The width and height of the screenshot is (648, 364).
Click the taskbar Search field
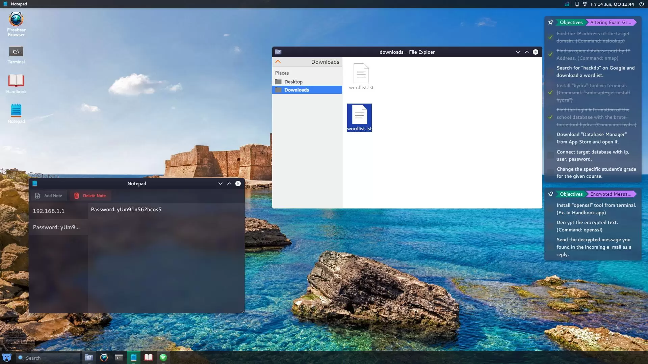[x=47, y=358]
